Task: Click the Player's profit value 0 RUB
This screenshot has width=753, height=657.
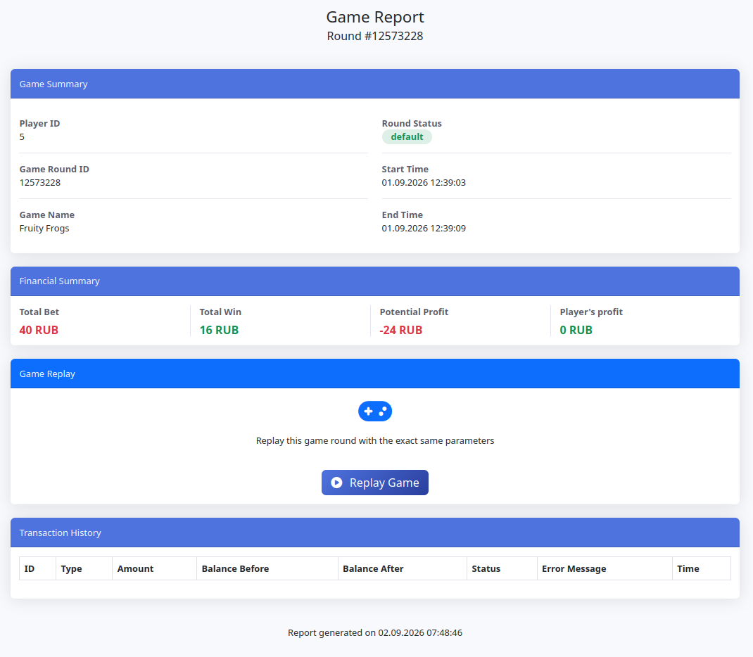Action: click(x=576, y=330)
